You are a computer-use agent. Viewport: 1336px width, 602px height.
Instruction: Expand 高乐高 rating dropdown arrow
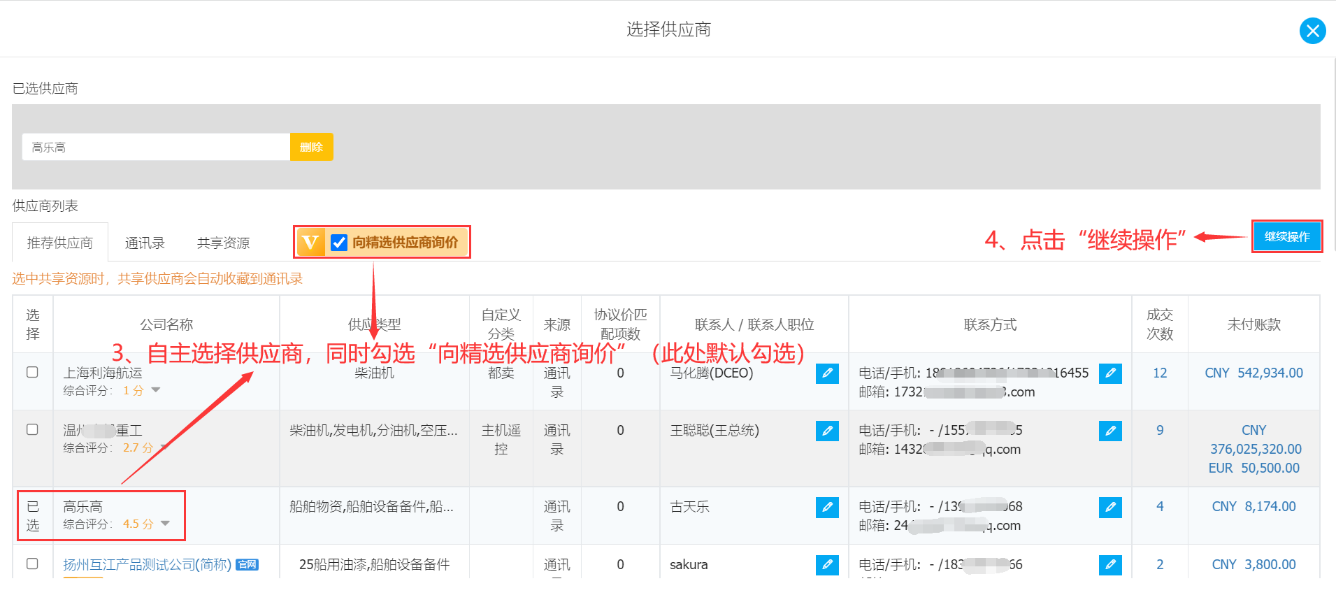[165, 524]
